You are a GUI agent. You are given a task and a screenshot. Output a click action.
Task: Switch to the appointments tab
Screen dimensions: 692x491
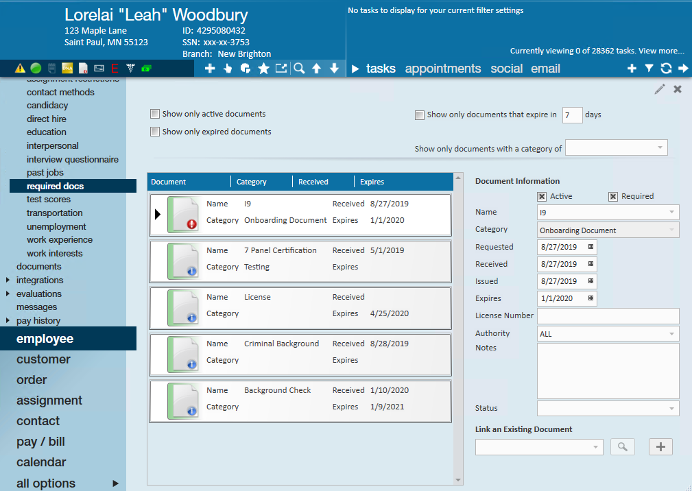tap(442, 69)
